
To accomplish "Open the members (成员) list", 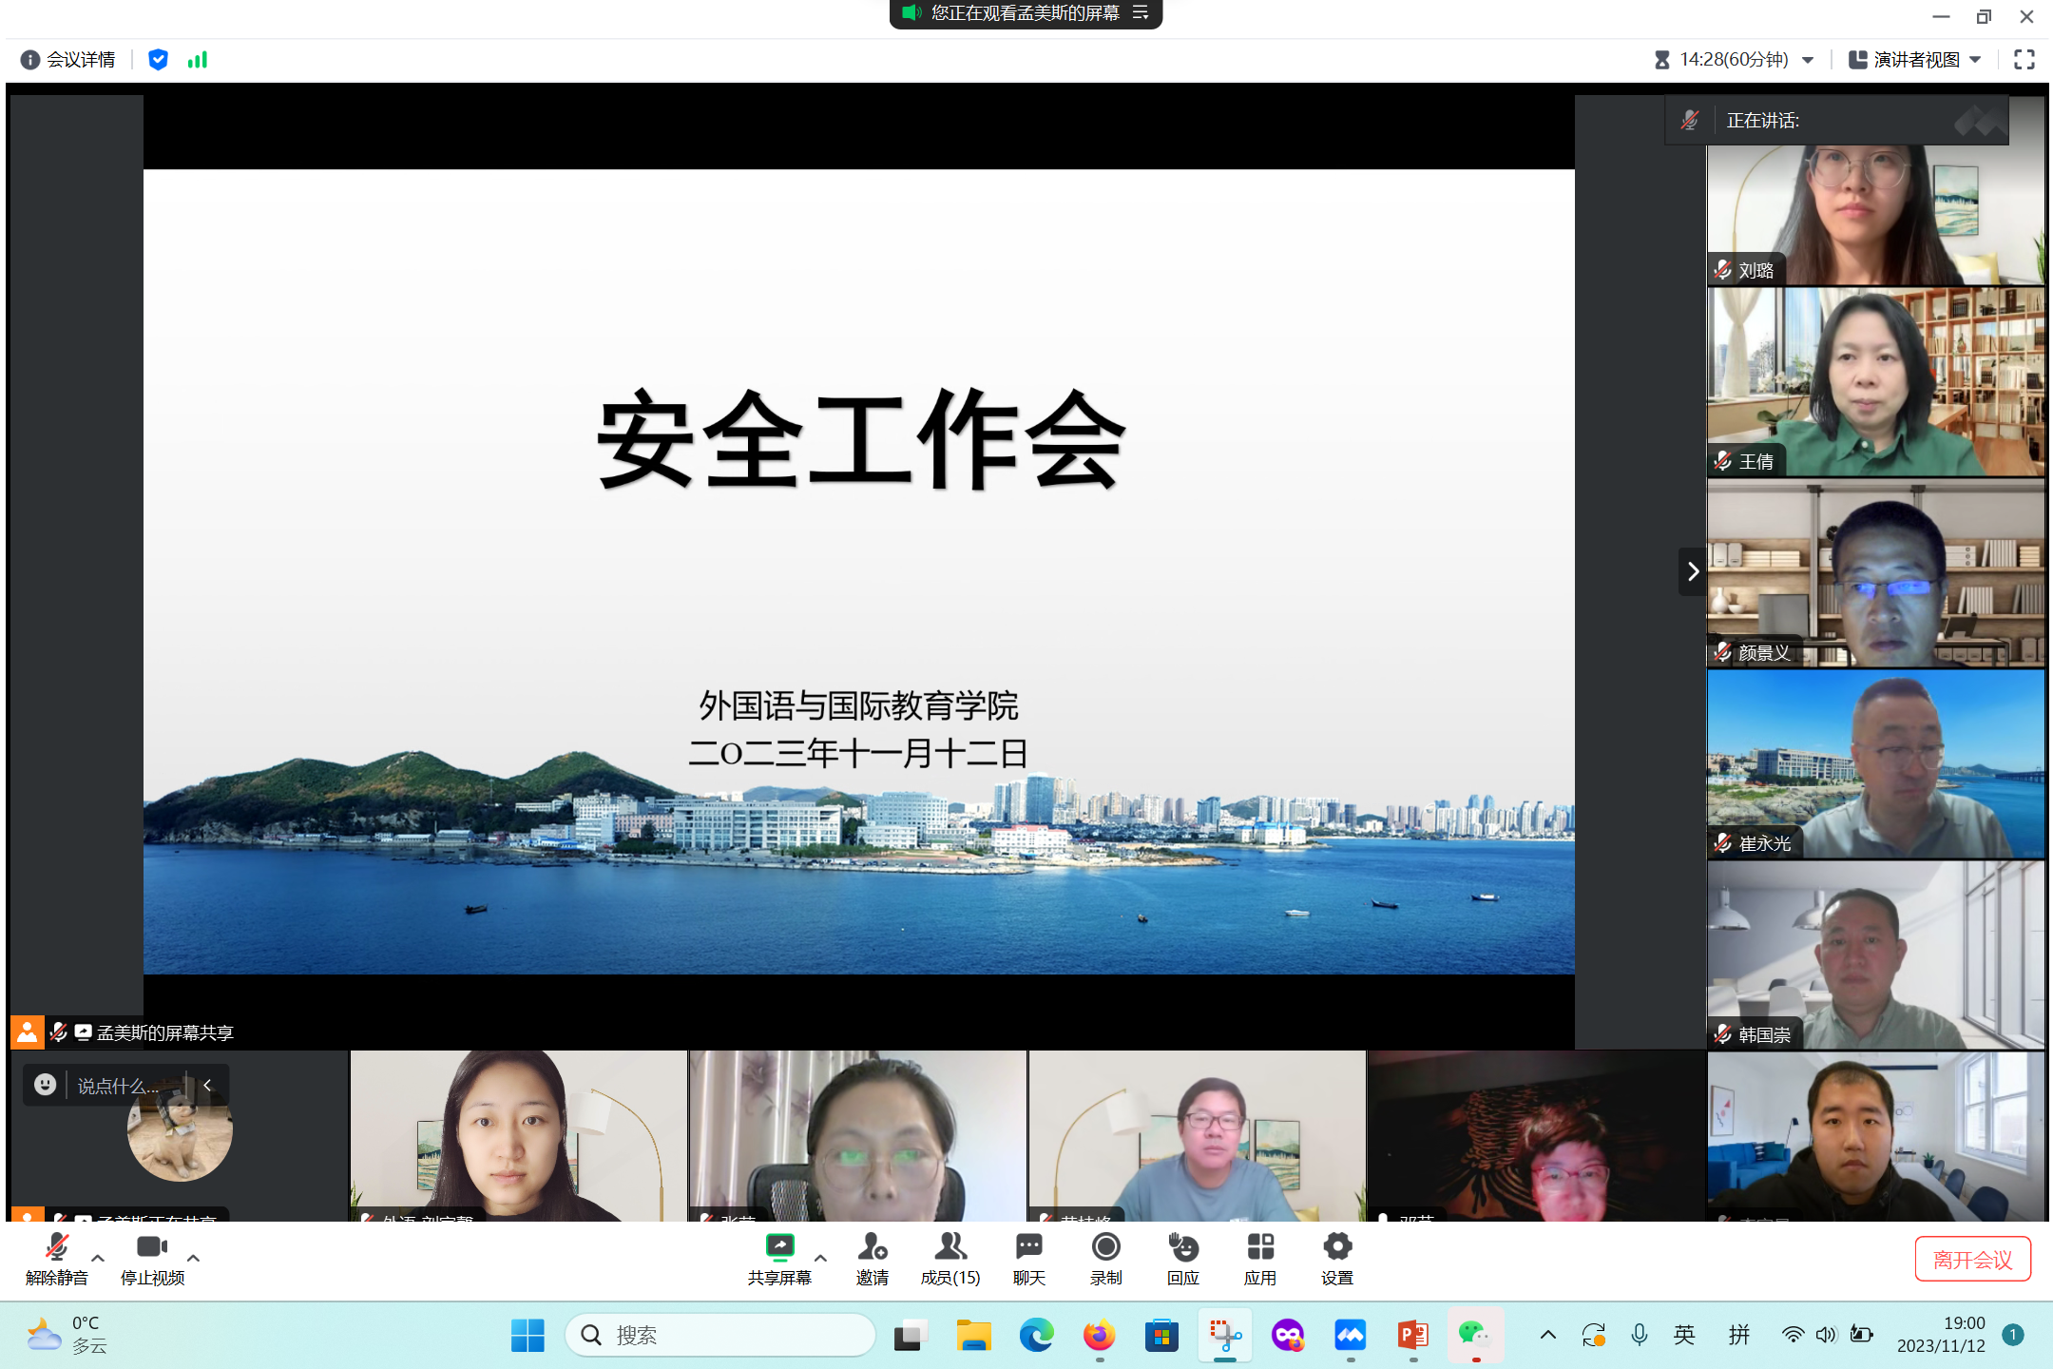I will (950, 1247).
